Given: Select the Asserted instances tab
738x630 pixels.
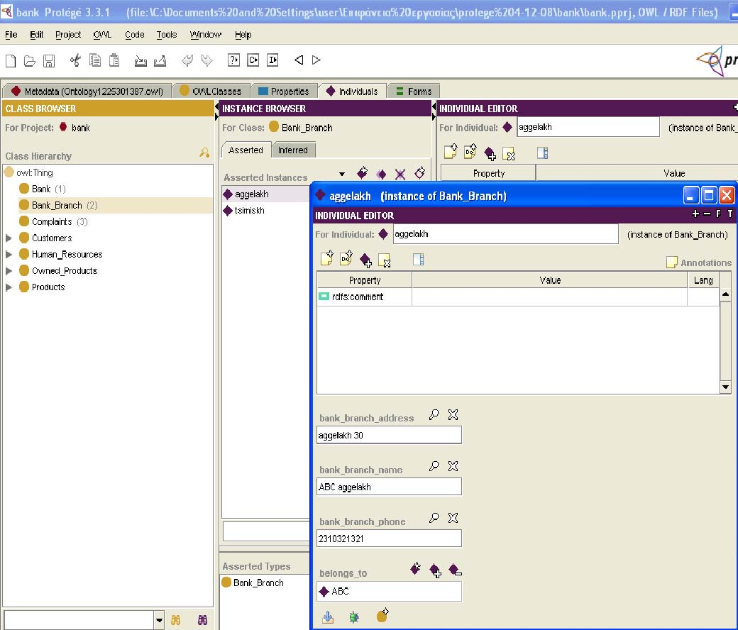Looking at the screenshot, I should [x=246, y=150].
